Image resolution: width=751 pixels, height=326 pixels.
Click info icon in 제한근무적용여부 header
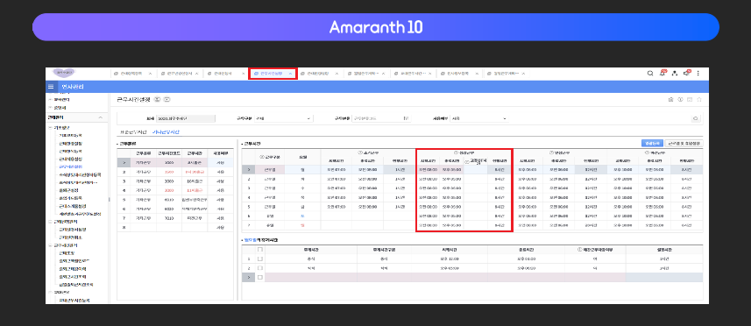580,250
